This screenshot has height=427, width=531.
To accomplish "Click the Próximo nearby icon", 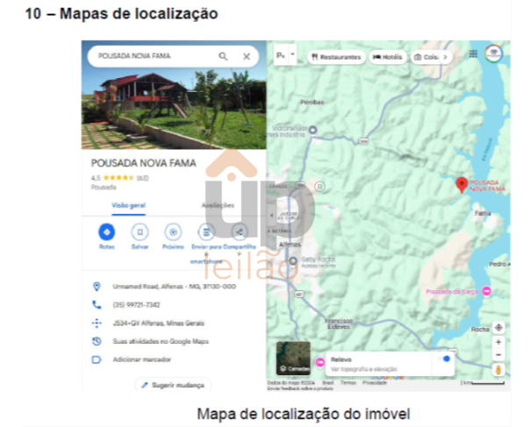I will click(x=173, y=232).
